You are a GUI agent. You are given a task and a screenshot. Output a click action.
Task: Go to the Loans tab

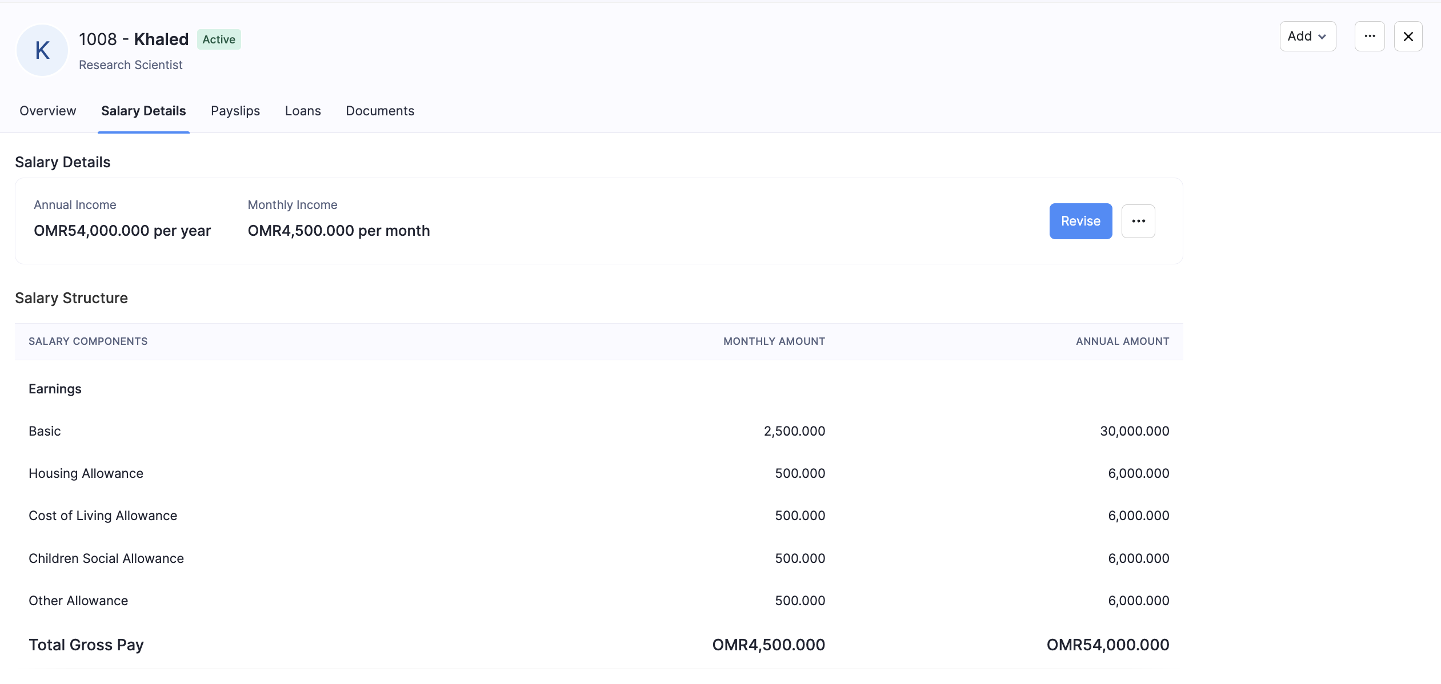coord(303,111)
